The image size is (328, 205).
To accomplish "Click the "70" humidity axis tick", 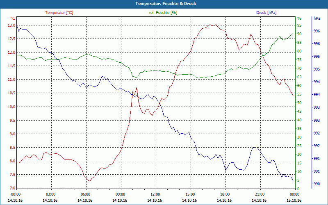I will pyautogui.click(x=299, y=68).
